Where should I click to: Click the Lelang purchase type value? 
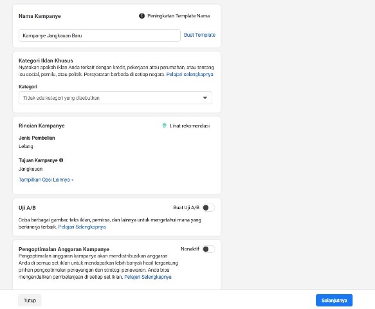coord(26,146)
